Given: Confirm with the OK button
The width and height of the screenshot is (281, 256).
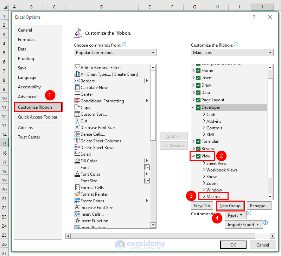Looking at the screenshot, I should (233, 245).
